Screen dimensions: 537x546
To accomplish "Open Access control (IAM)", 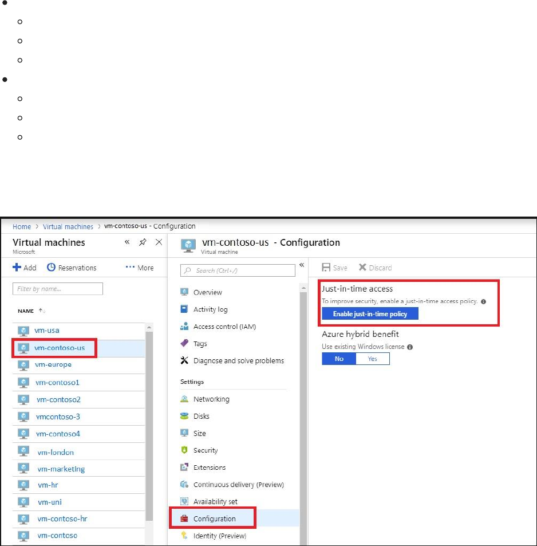I will point(224,327).
